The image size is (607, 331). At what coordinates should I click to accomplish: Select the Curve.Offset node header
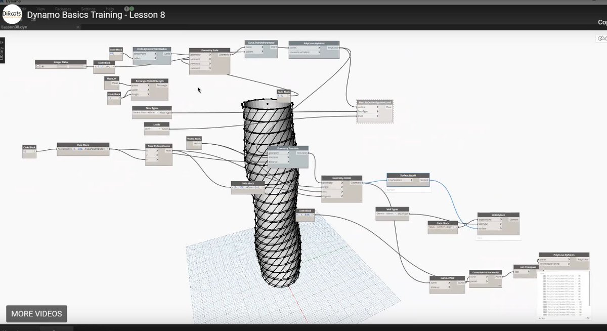point(447,278)
